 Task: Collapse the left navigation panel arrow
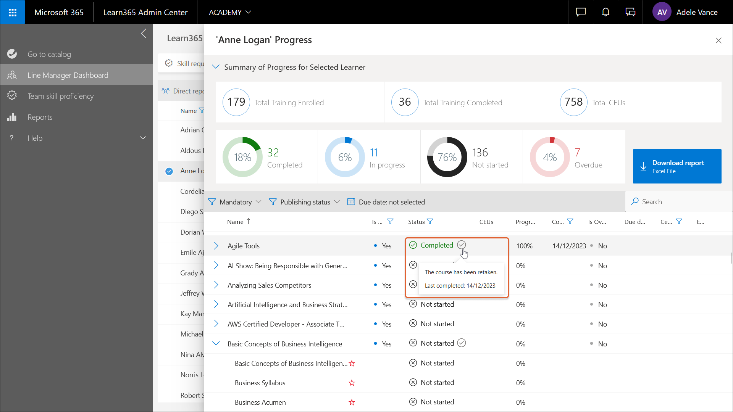pyautogui.click(x=144, y=34)
